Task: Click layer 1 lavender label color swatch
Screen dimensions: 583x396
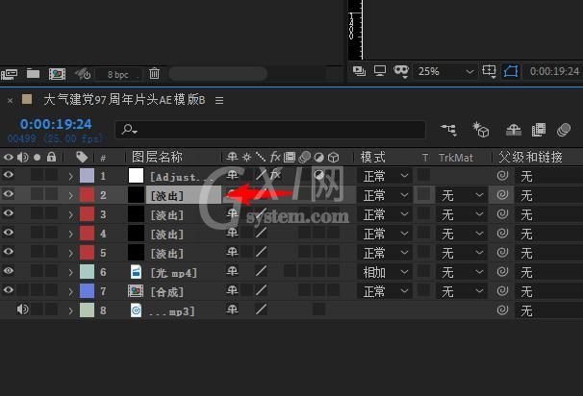Action: coord(87,175)
